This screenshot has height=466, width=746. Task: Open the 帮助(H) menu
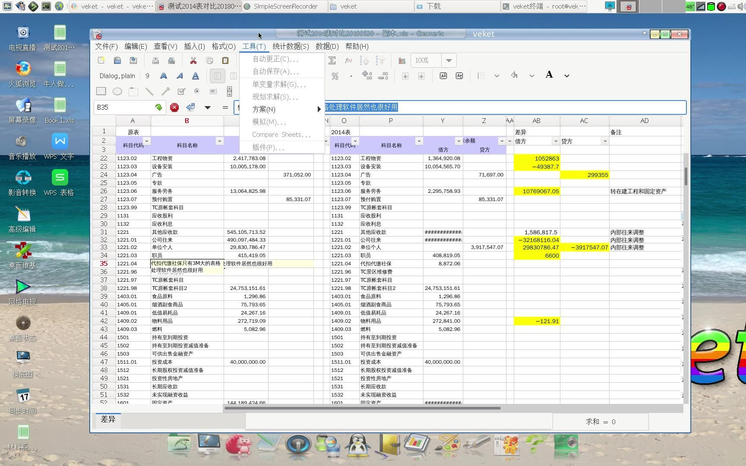[357, 46]
